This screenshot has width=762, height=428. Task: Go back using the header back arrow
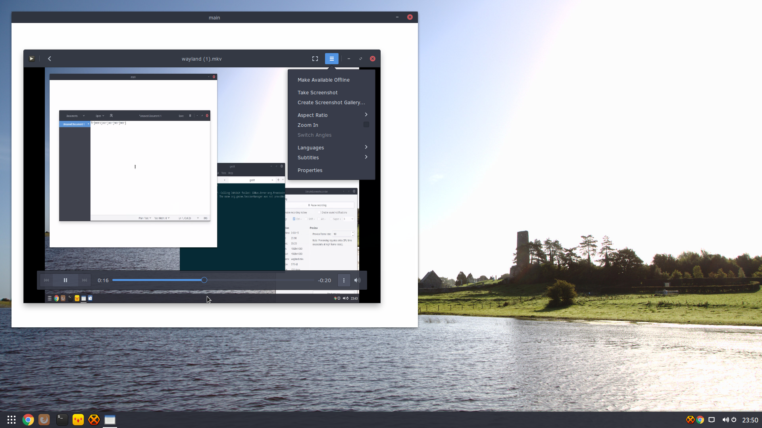50,59
